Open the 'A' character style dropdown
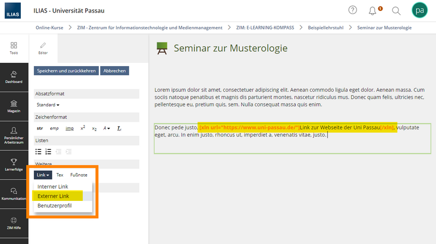Viewport: 436px width, 244px height. point(106,128)
